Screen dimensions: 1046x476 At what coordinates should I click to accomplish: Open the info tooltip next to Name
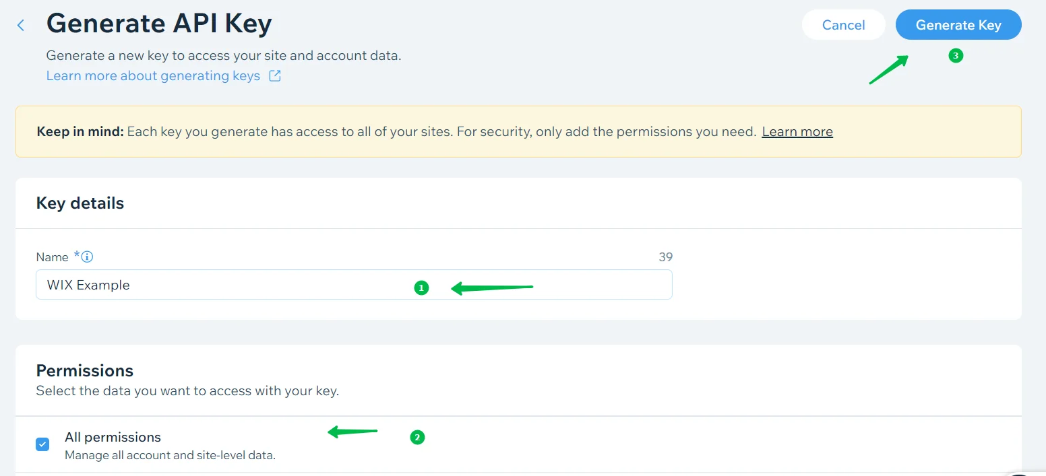point(88,257)
